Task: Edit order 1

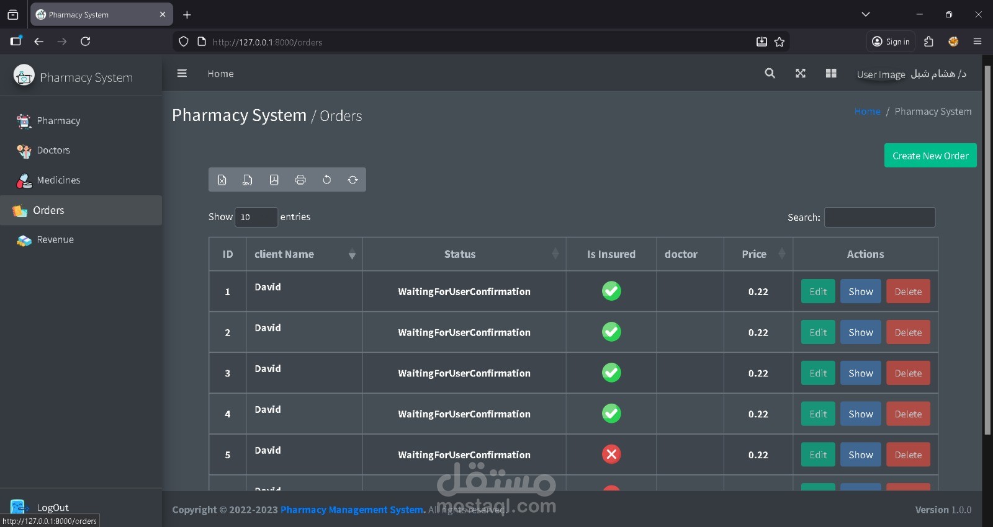Action: point(818,291)
